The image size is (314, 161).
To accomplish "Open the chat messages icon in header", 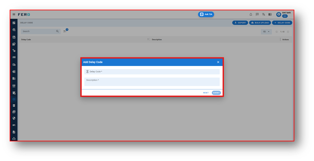I will coord(257,14).
